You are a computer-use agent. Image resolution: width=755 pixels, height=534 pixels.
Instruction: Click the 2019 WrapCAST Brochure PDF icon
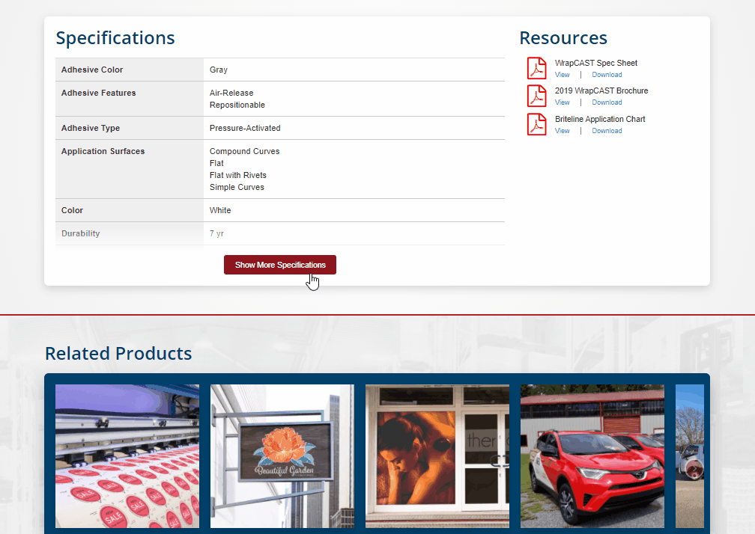[x=536, y=96]
